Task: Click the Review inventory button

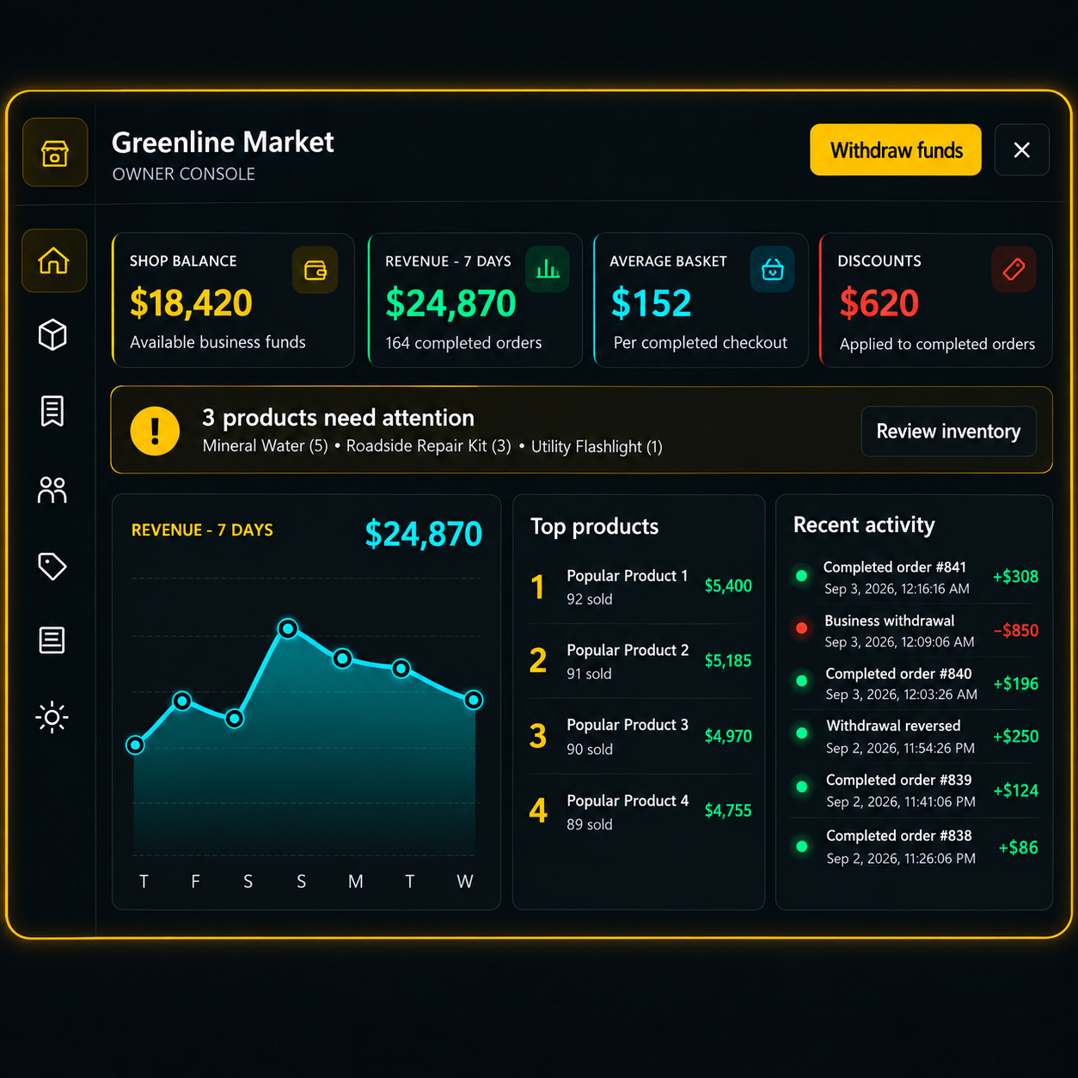Action: (x=948, y=432)
